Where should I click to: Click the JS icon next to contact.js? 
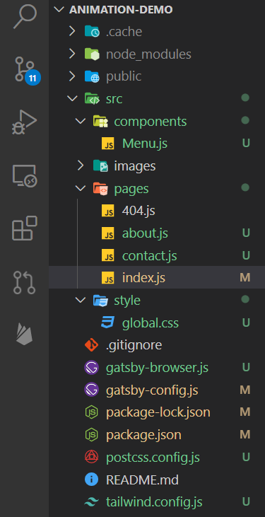pyautogui.click(x=108, y=256)
